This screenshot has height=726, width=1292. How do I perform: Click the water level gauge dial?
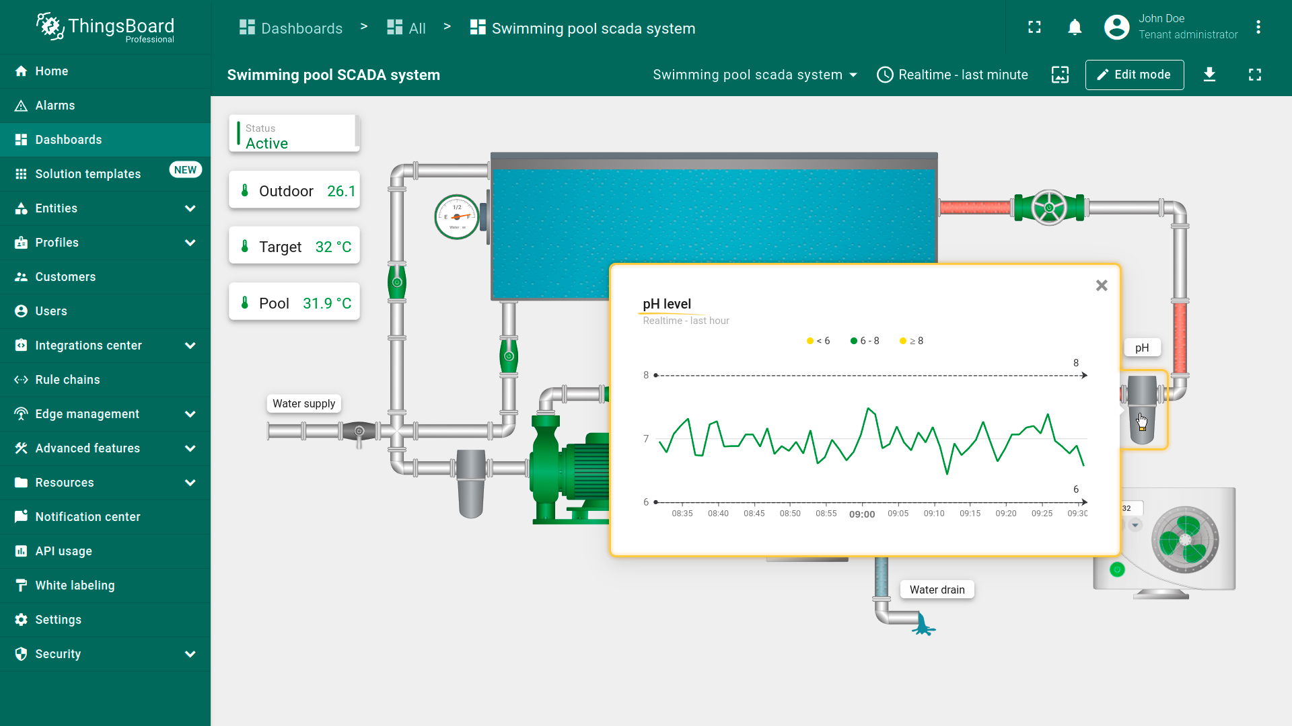456,217
